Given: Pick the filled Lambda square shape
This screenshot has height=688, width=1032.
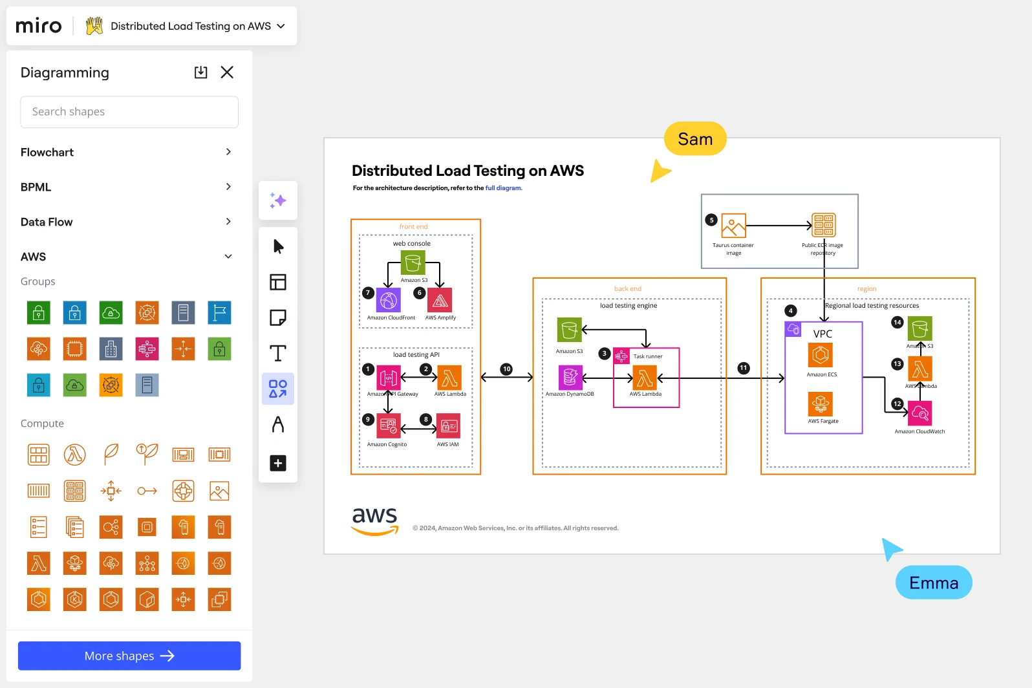Looking at the screenshot, I should click(x=39, y=563).
